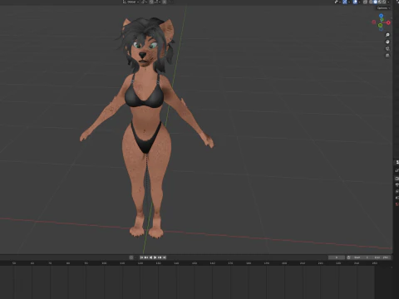Open the shading options dropdown arrow
This screenshot has height=299, width=399.
[x=388, y=2]
